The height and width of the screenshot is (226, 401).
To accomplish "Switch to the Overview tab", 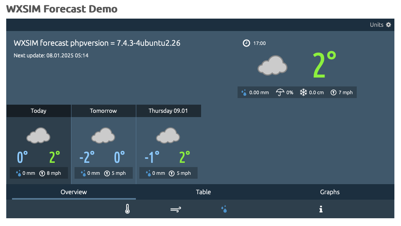I will click(74, 192).
